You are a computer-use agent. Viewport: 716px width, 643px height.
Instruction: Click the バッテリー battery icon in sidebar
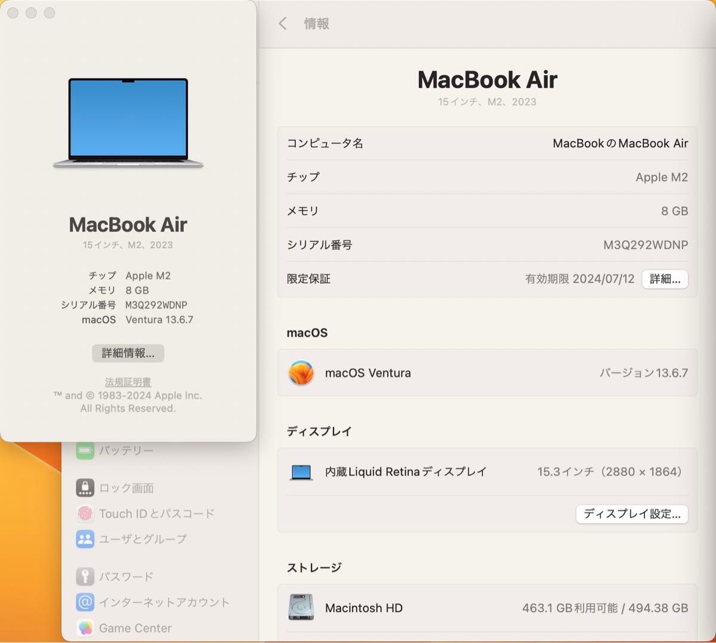(x=85, y=451)
